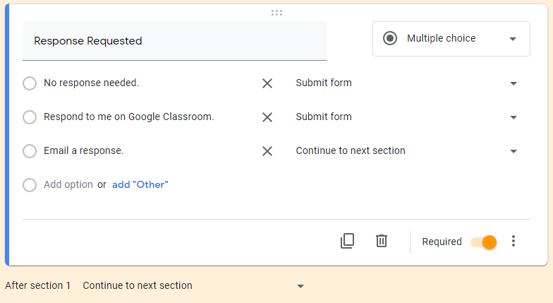Click the duplicate question icon
553x303 pixels.
(x=347, y=241)
